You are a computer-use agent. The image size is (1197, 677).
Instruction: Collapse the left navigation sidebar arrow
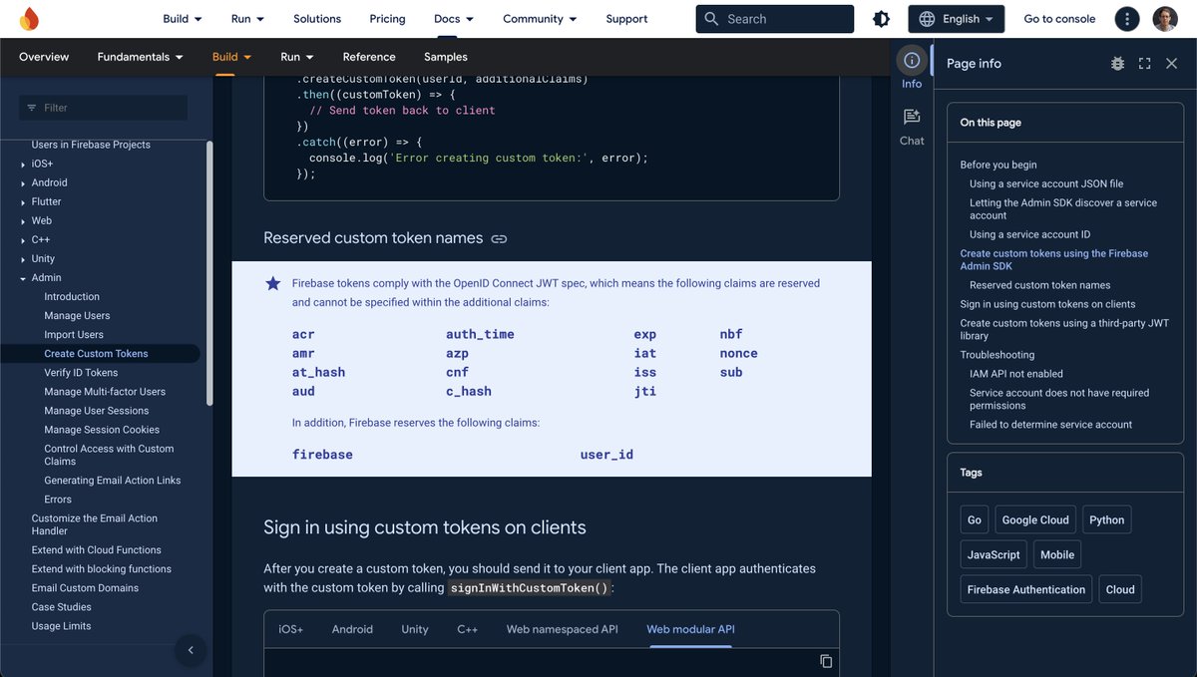(191, 650)
